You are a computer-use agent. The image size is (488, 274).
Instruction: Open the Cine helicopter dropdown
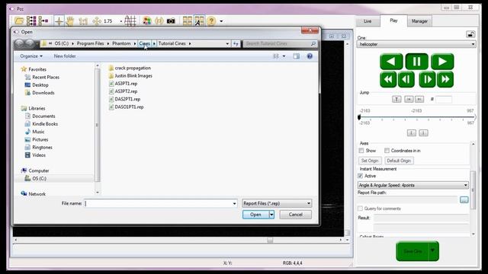(x=416, y=44)
